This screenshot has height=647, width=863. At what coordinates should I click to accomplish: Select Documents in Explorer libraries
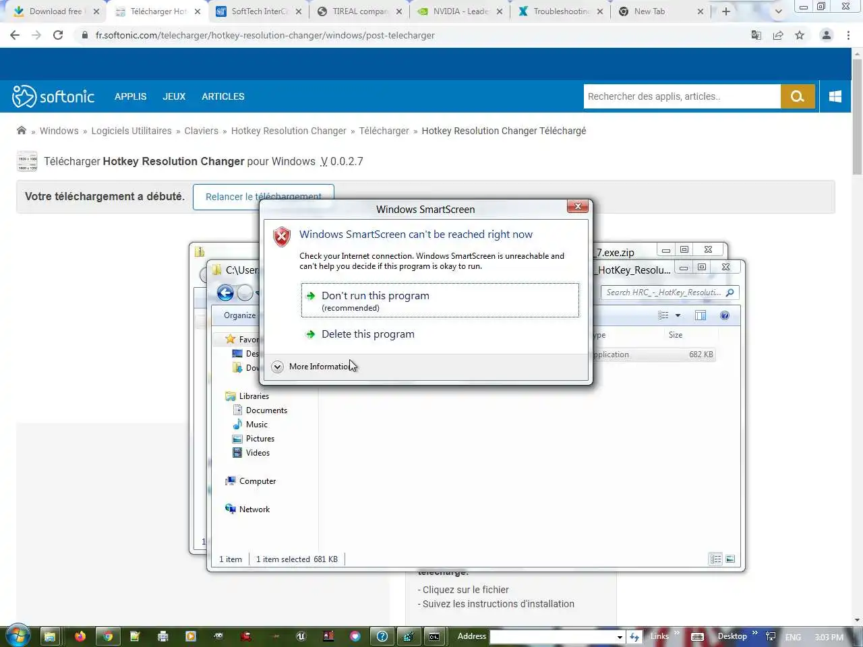pos(266,410)
